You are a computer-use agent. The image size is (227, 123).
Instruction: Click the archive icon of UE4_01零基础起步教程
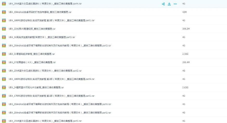[4, 54]
